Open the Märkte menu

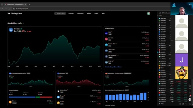click(x=89, y=13)
